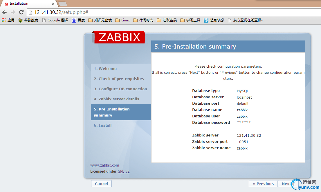Reload the page with refresh icon
The image size is (321, 192).
[x=21, y=12]
